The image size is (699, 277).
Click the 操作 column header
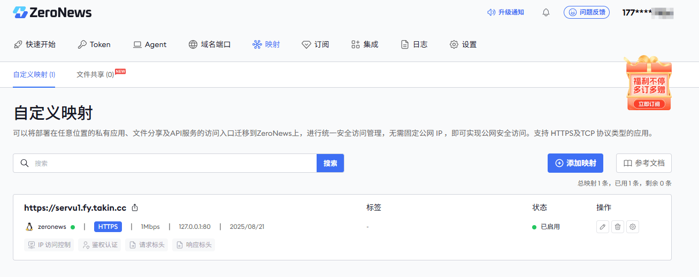[x=604, y=207]
